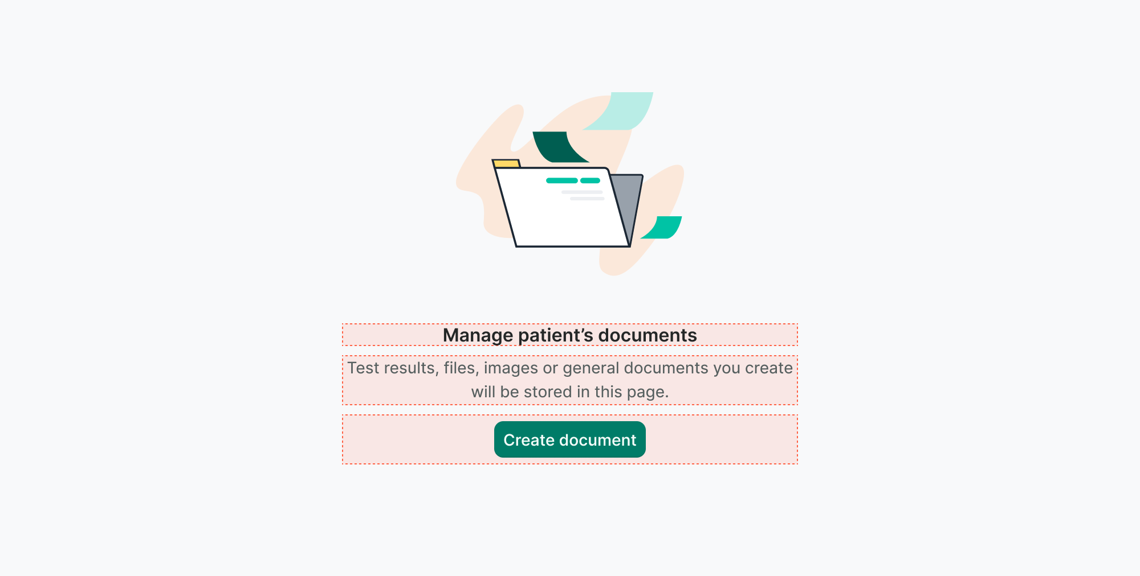Click the longer teal line on folder
This screenshot has height=576, width=1140.
point(561,180)
